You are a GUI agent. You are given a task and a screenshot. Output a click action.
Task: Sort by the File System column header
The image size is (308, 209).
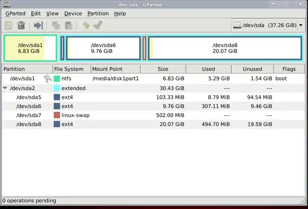coord(72,69)
